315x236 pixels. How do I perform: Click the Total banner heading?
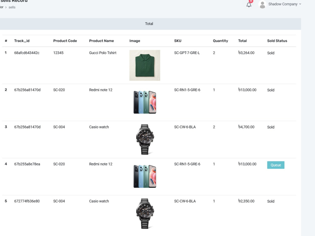click(x=149, y=24)
